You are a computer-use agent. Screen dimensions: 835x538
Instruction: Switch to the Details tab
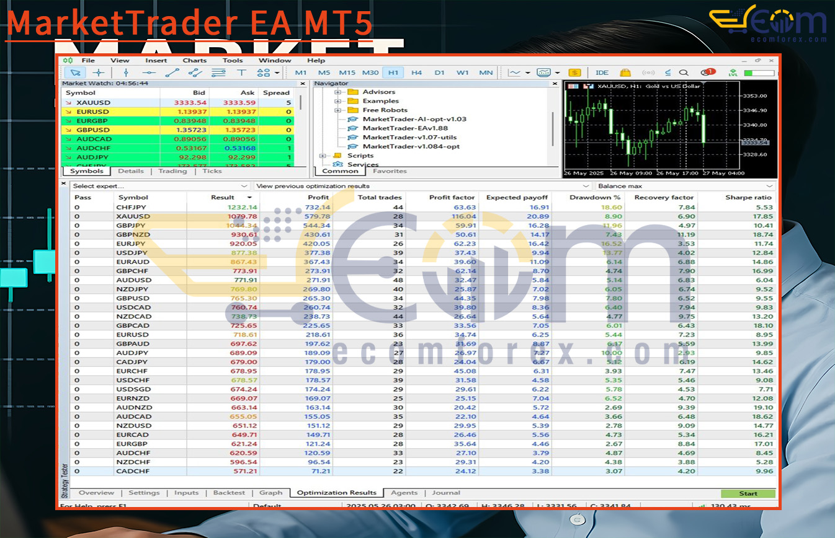click(x=130, y=171)
